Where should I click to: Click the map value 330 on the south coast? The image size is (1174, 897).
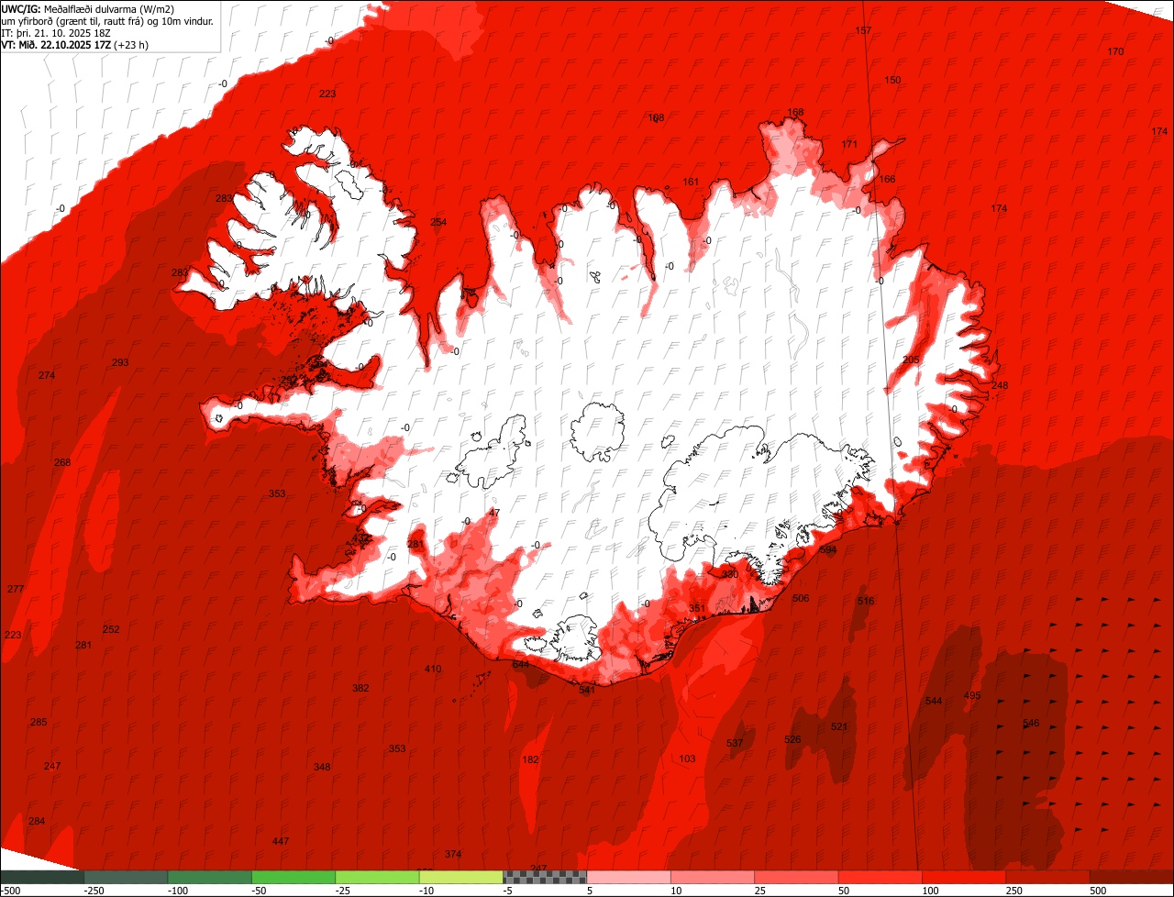tap(729, 574)
